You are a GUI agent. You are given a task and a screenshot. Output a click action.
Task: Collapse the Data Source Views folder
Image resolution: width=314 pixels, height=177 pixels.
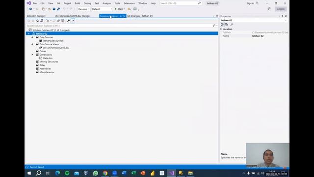(x=32, y=44)
